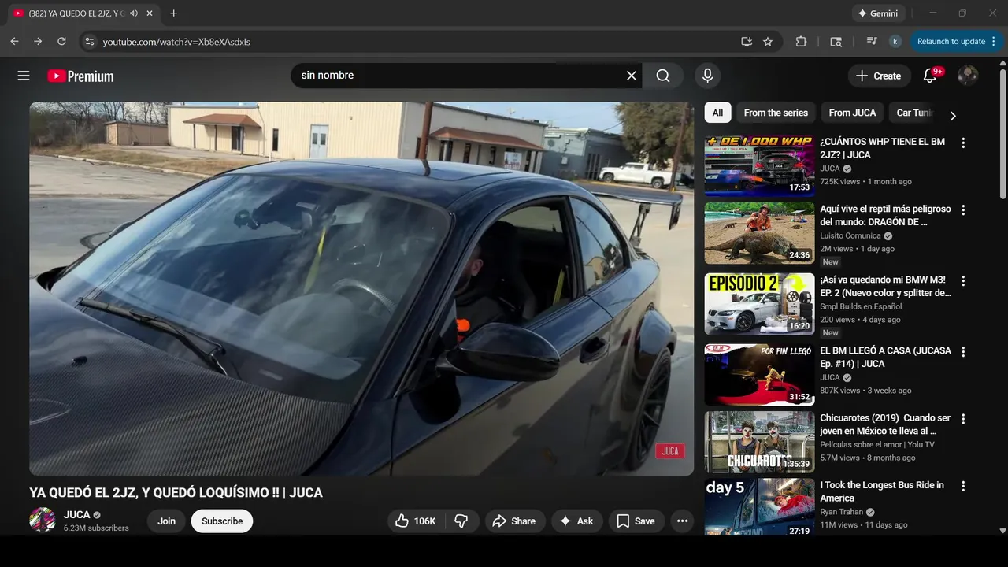Select the All filter chip
Image resolution: width=1008 pixels, height=567 pixels.
(x=717, y=113)
